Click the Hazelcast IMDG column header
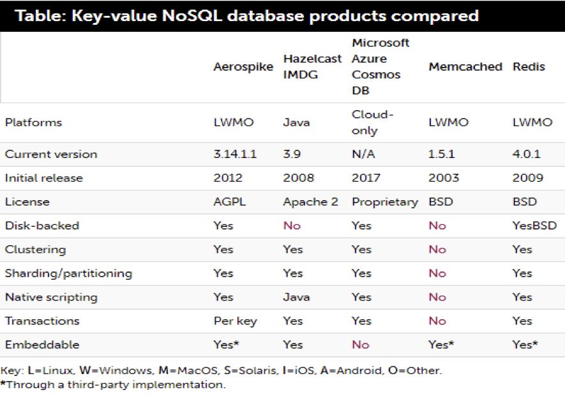This screenshot has width=565, height=397. click(x=312, y=67)
